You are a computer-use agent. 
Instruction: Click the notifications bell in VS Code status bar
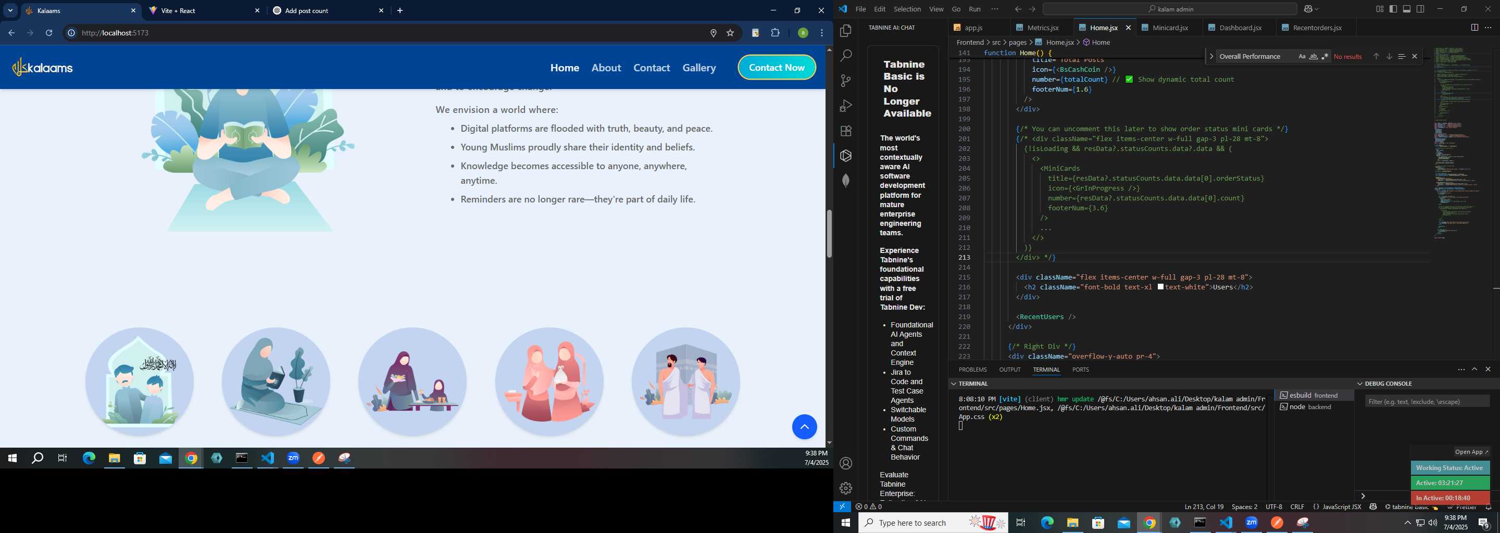1489,507
